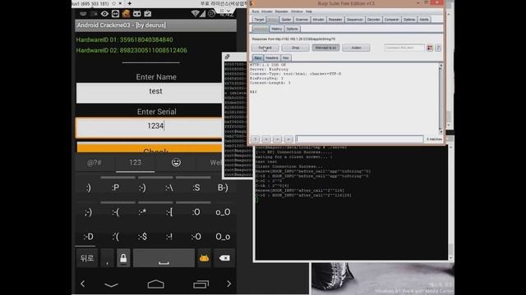Screen dimensions: 526x295
Task: Tap the :S emoticon key
Action: pos(196,188)
